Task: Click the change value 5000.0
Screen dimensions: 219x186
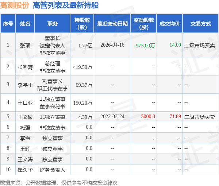Action: pyautogui.click(x=148, y=116)
